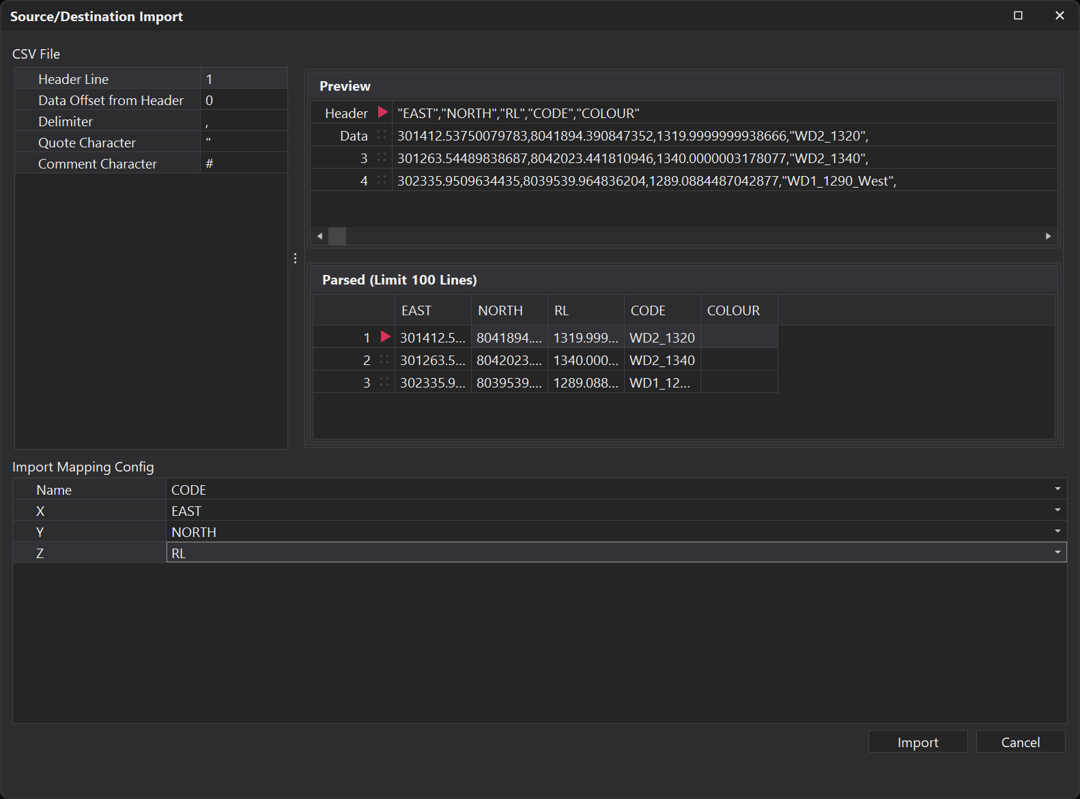Close the Source/Destination Import dialog
Screen dimensions: 1080x799
pos(1060,16)
